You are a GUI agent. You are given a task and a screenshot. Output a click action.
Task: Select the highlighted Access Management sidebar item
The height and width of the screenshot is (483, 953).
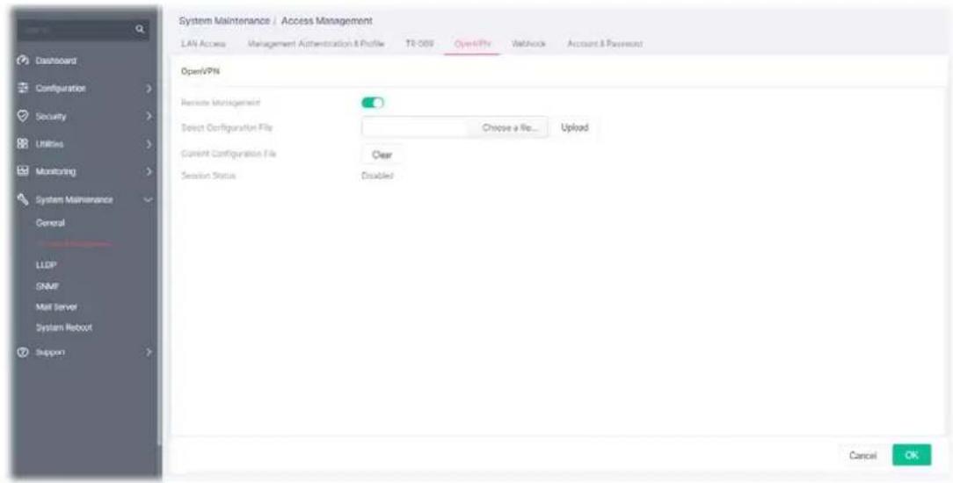[x=74, y=244]
